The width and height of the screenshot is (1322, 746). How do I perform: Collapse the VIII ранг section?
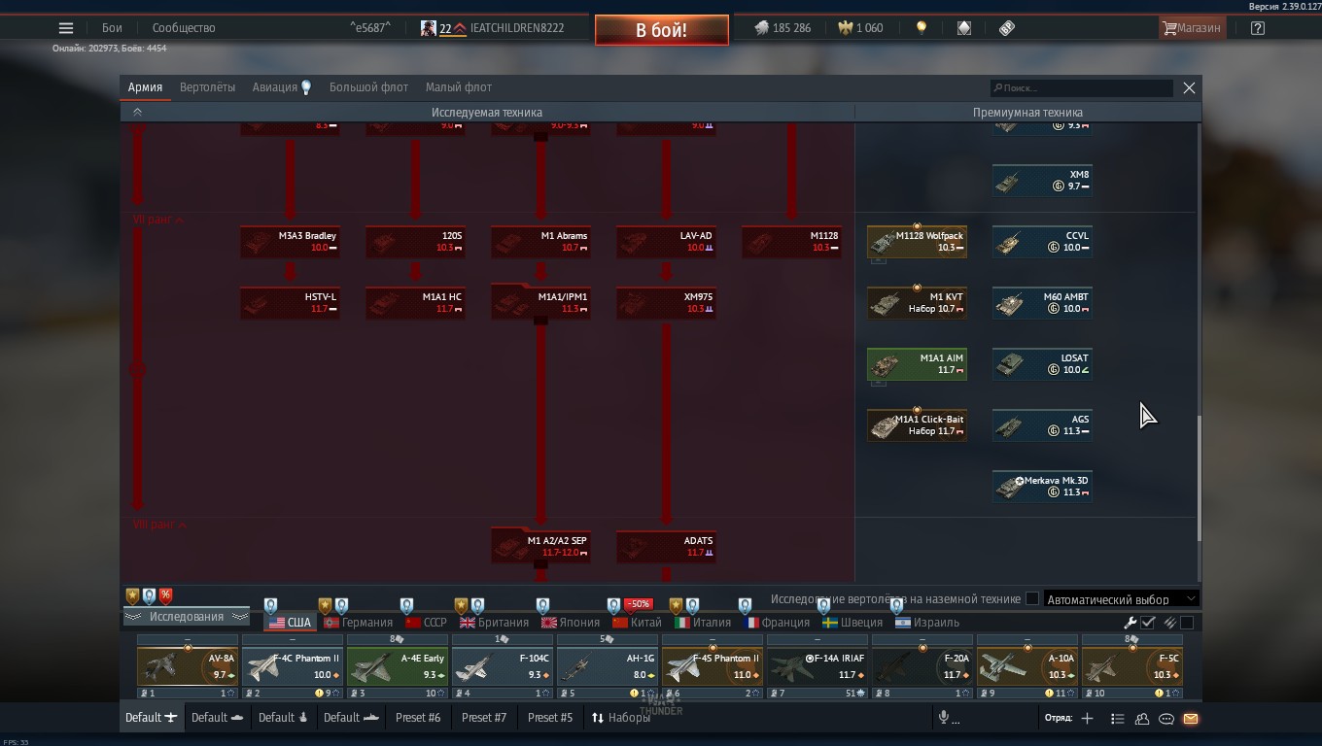tap(159, 525)
